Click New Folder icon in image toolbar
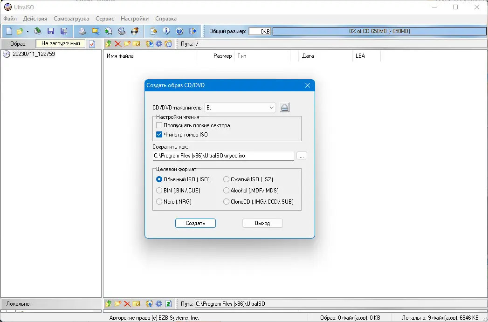The image size is (488, 322). [127, 44]
